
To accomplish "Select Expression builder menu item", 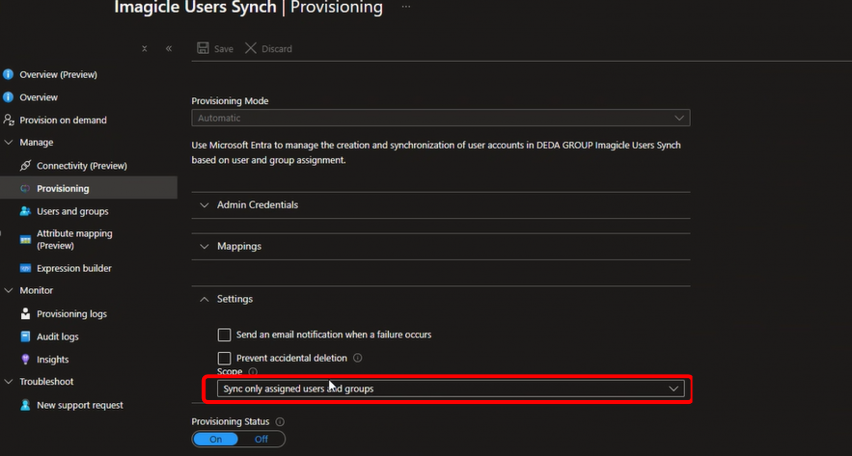I will click(x=74, y=268).
